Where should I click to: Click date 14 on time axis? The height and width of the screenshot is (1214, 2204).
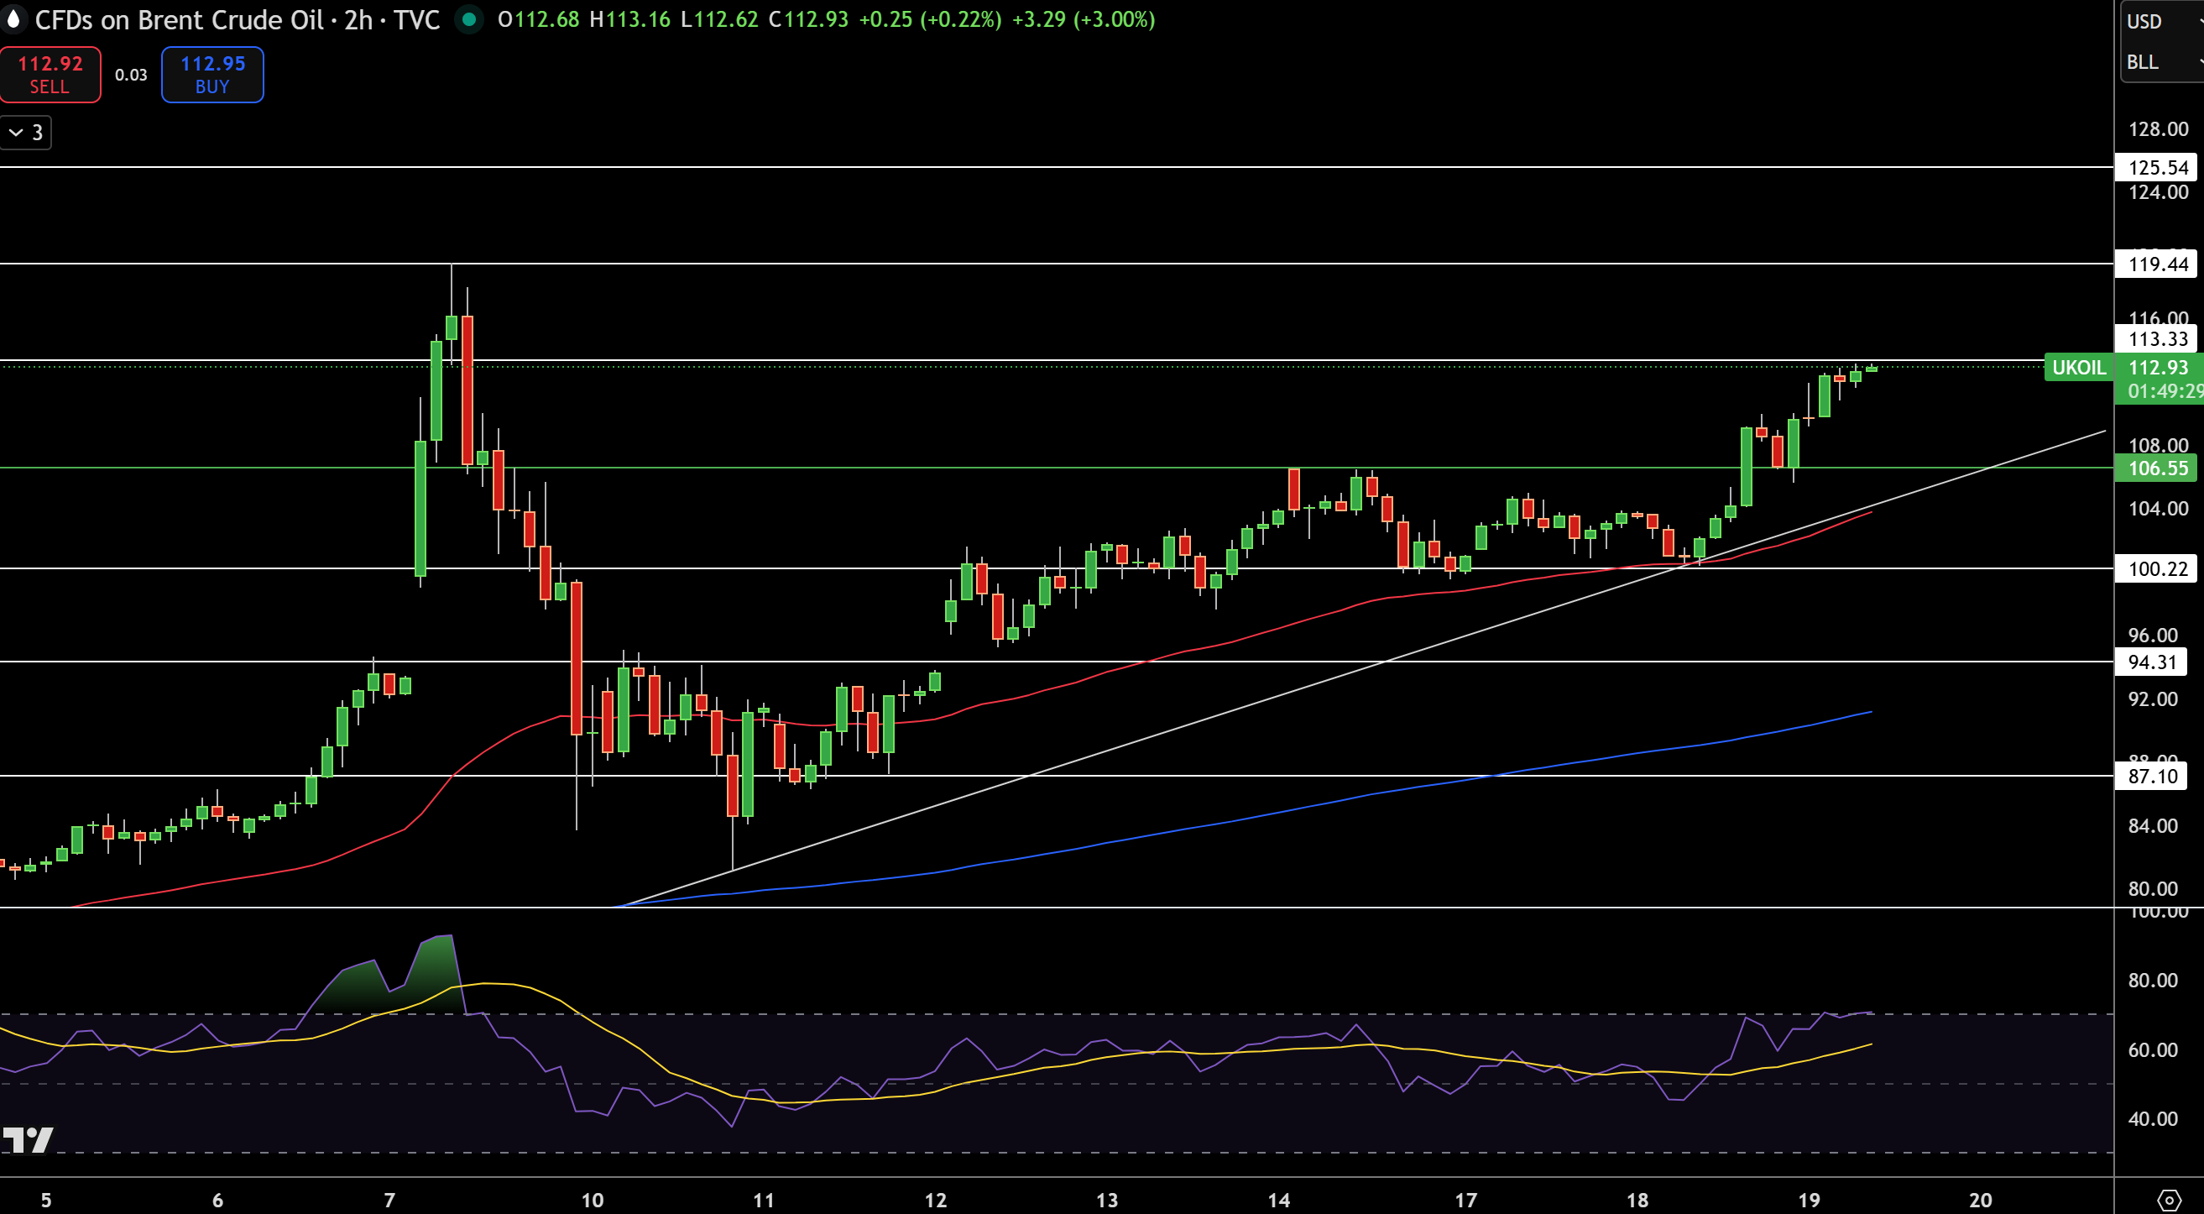click(x=1278, y=1200)
